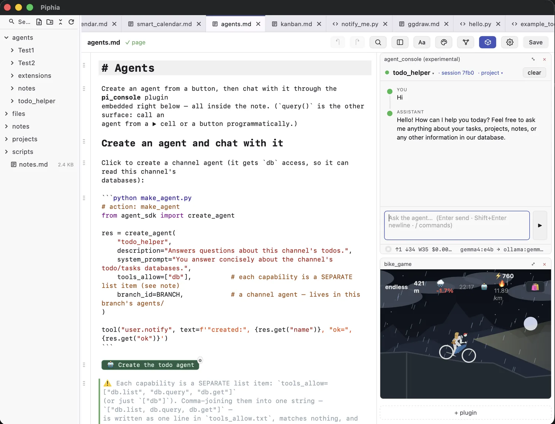Open the project scope dropdown
This screenshot has width=555, height=424.
(492, 73)
